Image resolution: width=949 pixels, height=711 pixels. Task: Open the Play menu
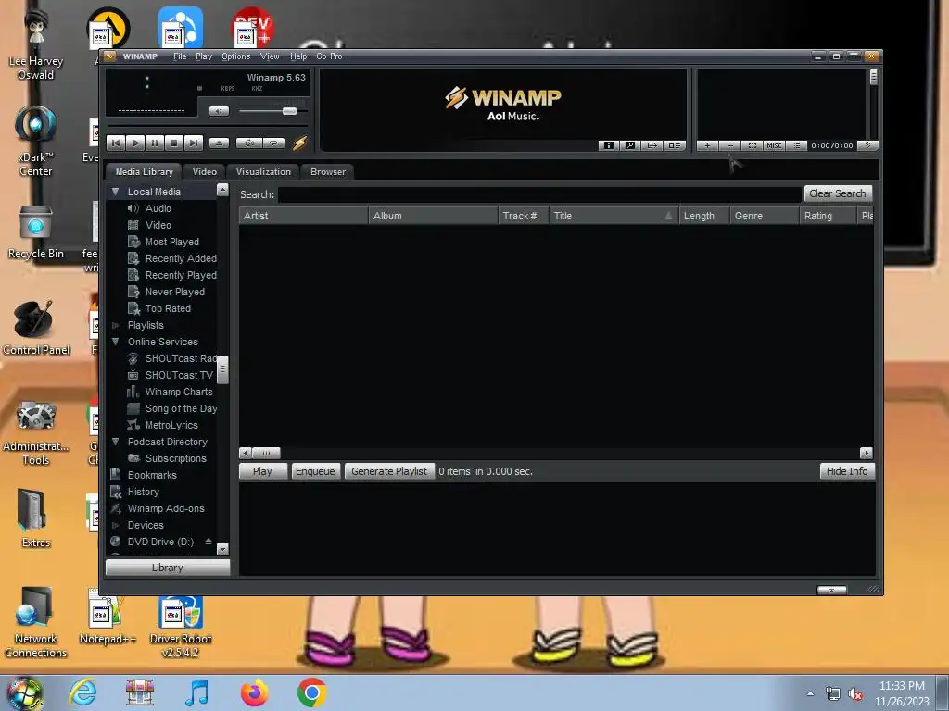204,56
